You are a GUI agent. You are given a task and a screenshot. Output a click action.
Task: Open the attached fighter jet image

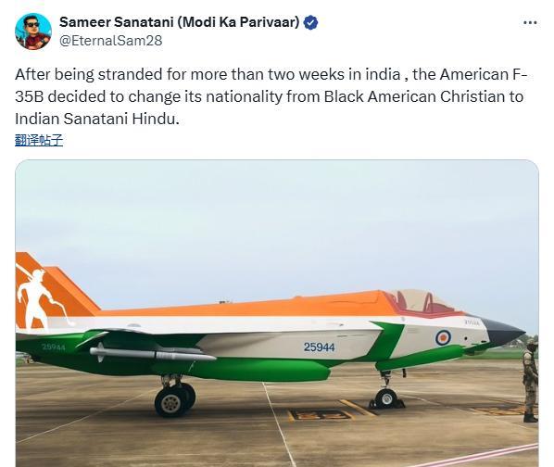click(277, 313)
